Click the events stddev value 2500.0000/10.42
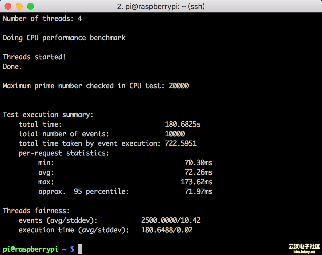Screen dimensions: 322x255 coord(171,220)
